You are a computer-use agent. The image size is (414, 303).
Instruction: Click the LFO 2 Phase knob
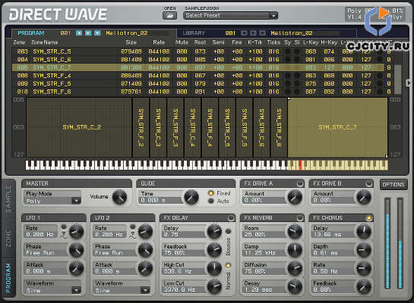coord(145,250)
